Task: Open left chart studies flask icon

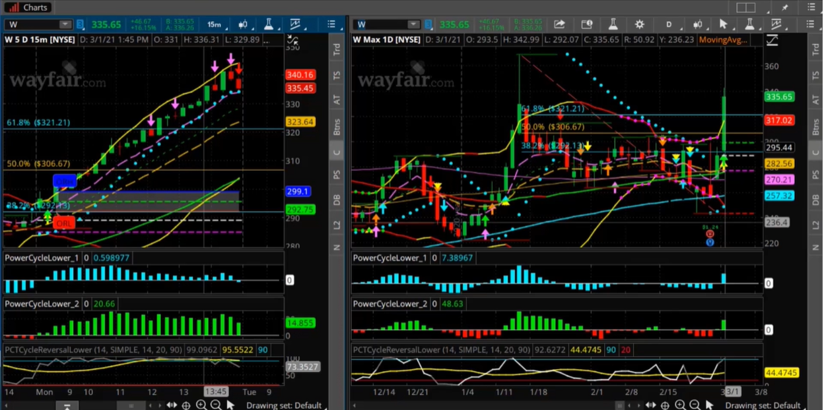Action: [x=269, y=24]
